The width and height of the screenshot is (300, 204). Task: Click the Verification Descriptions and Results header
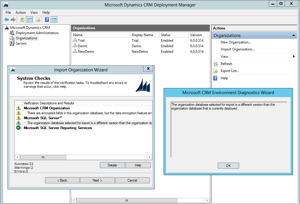pyautogui.click(x=87, y=103)
